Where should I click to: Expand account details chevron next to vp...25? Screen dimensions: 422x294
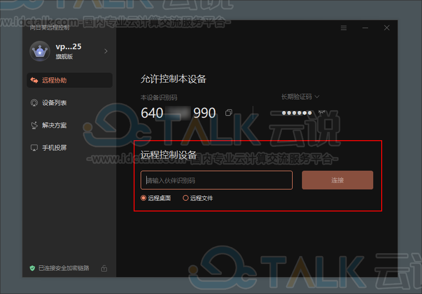pos(106,51)
